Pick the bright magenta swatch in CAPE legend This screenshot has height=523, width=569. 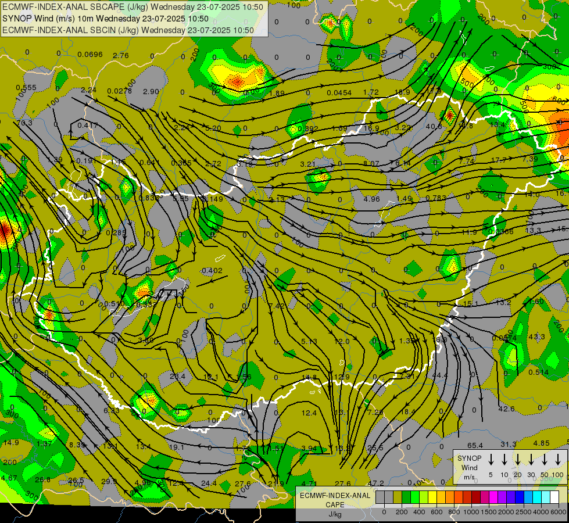(x=493, y=497)
